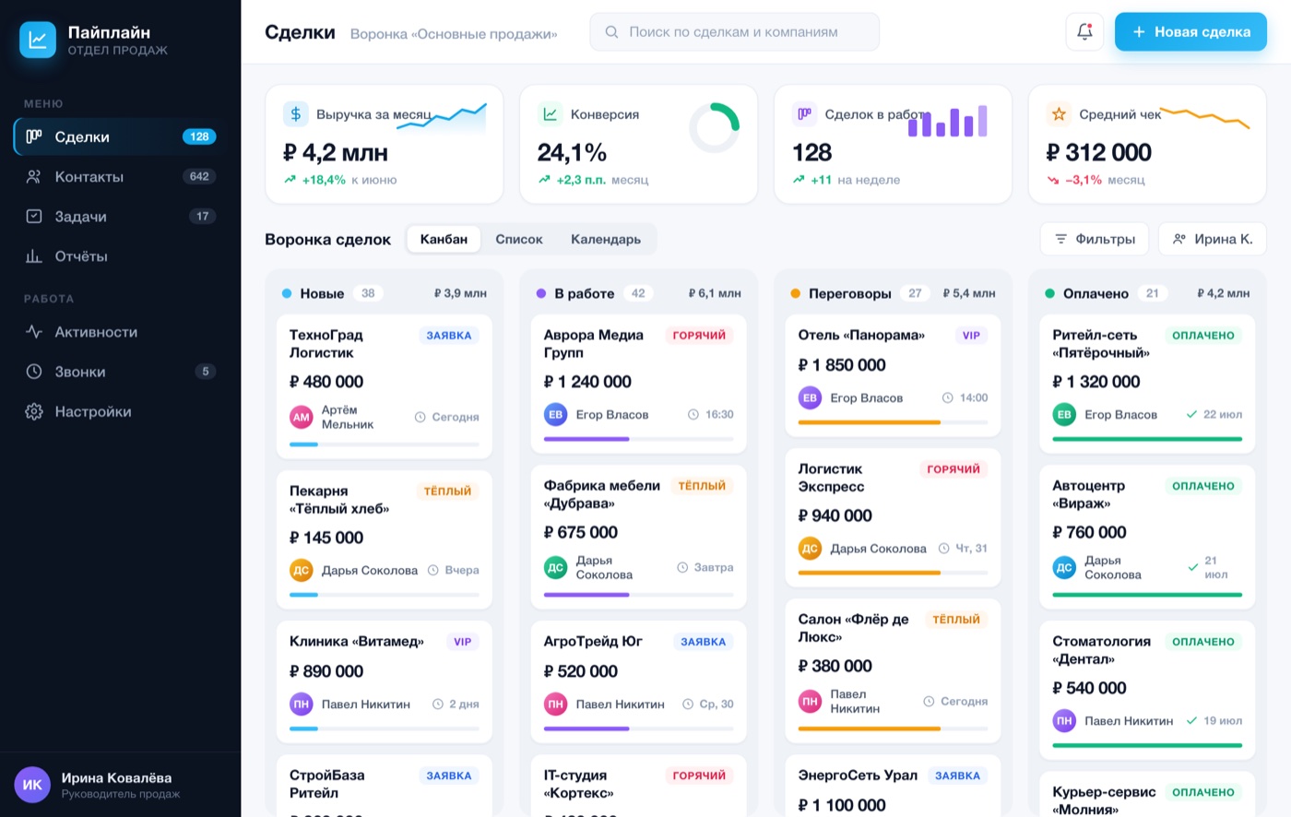Viewport: 1291px width, 817px height.
Task: Click the ПН avatar on Клиника «Витамед»
Action: pos(302,704)
